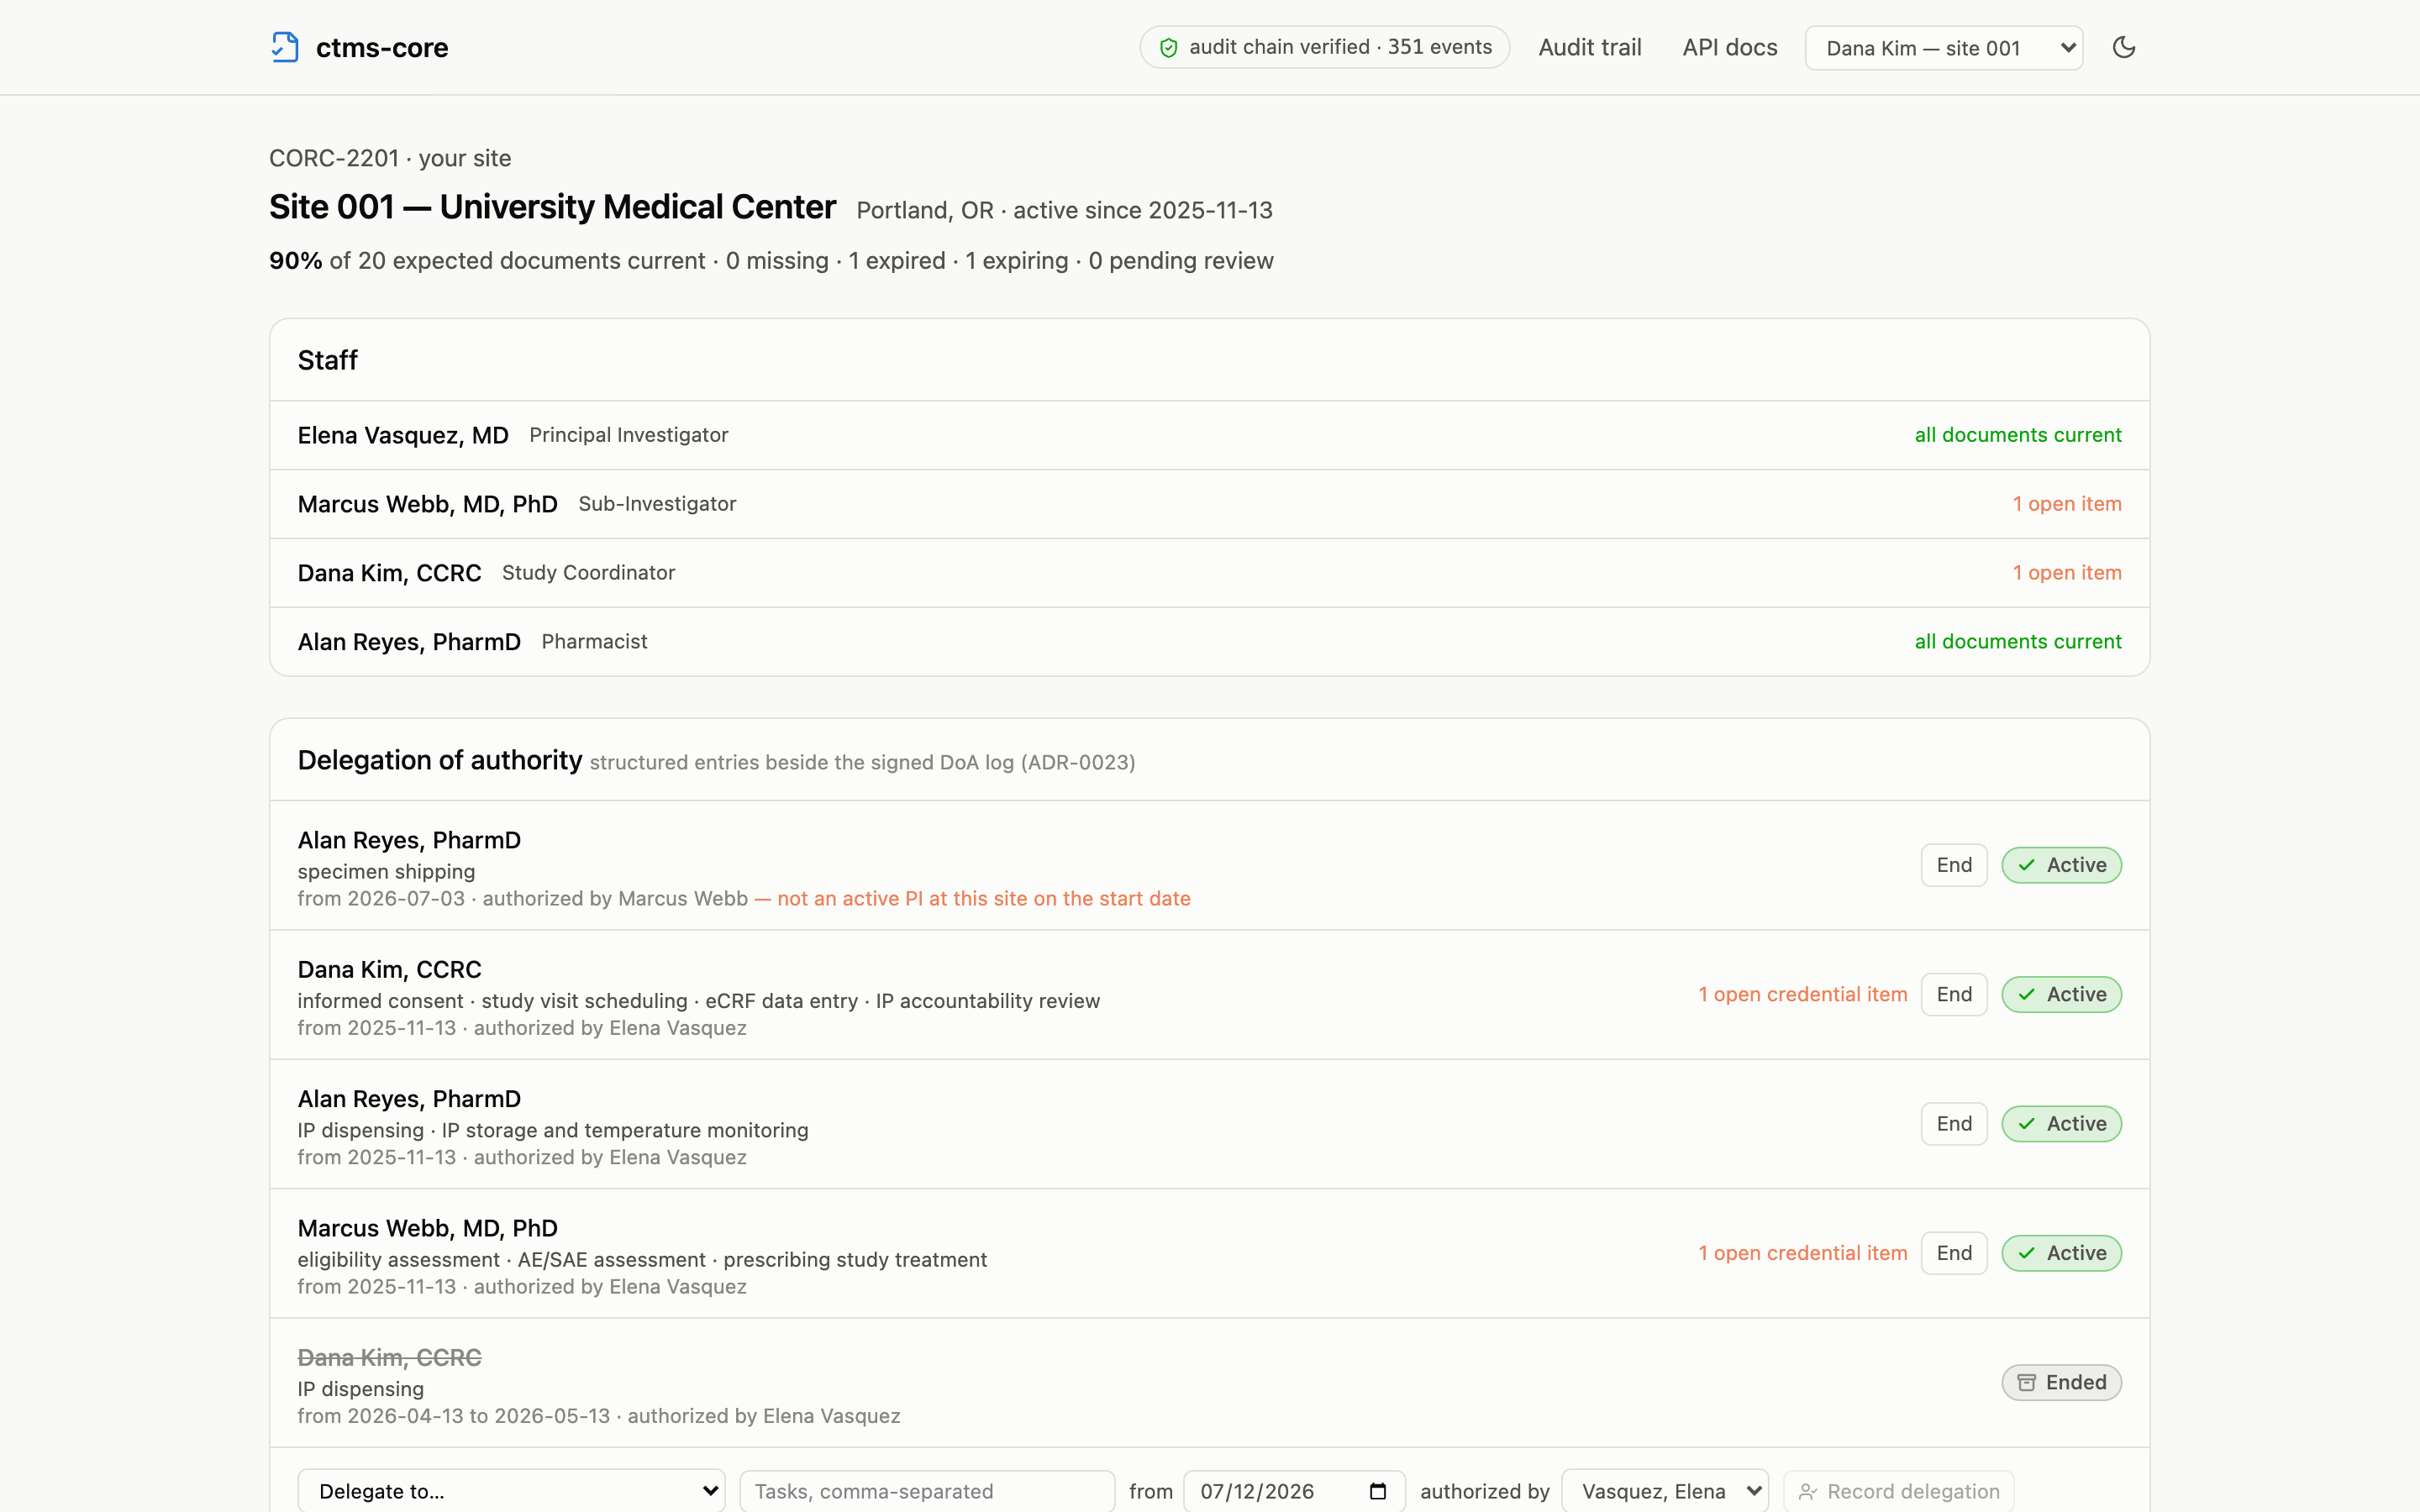Viewport: 2420px width, 1512px height.
Task: Click '1 open item' for Marcus Webb
Action: coord(2067,504)
